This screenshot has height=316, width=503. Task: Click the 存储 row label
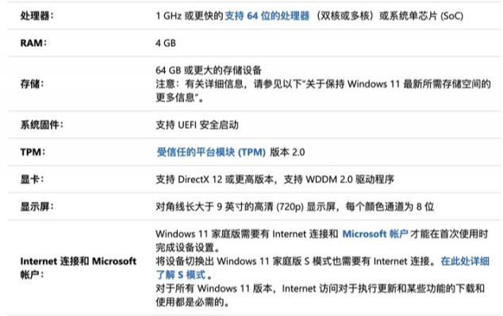(32, 84)
